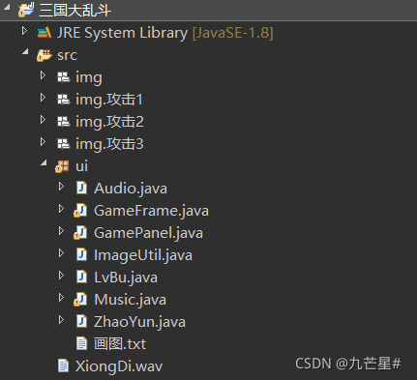Viewport: 417px width, 380px height.
Task: Expand the Music.java node arrow
Action: click(x=61, y=298)
